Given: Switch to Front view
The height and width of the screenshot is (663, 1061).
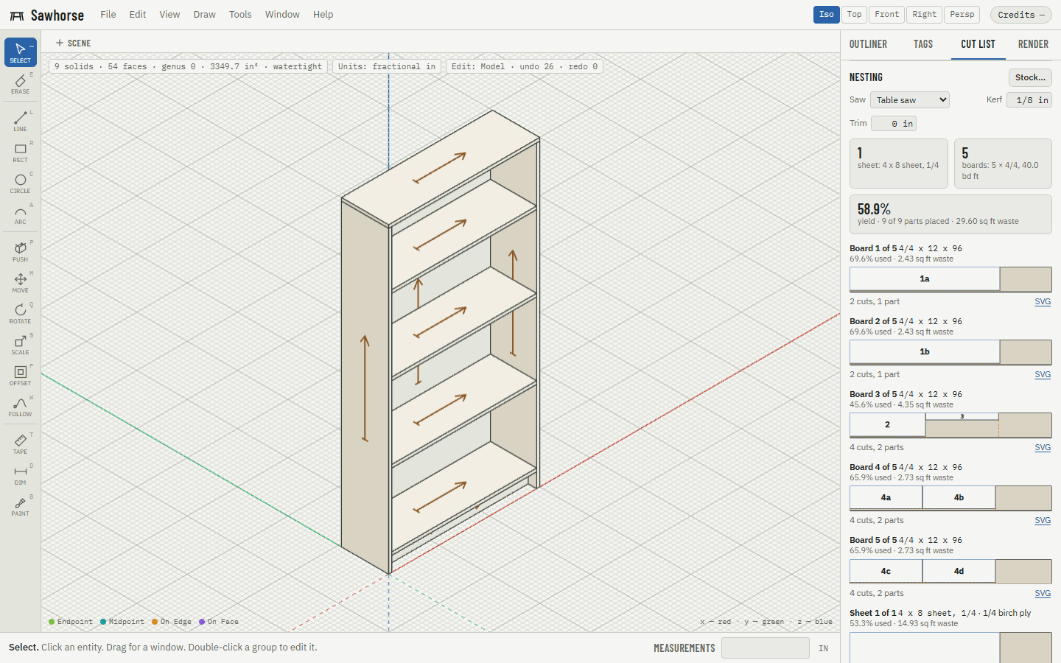Looking at the screenshot, I should click(x=887, y=15).
